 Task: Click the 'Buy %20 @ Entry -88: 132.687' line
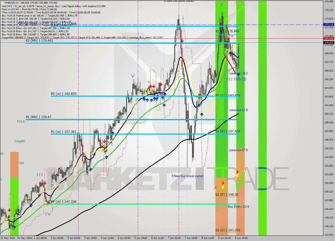click(36, 34)
